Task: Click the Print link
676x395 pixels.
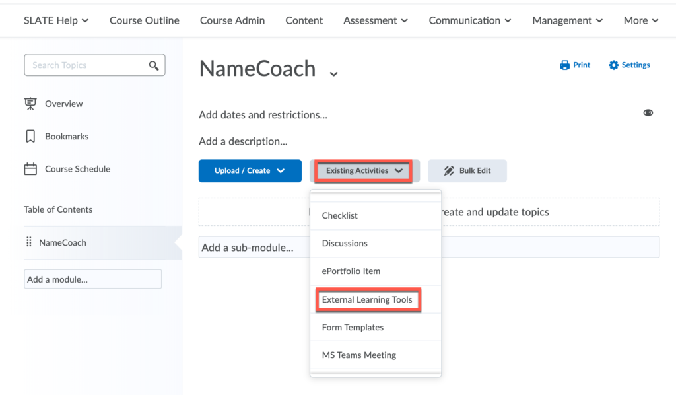Action: coord(575,65)
